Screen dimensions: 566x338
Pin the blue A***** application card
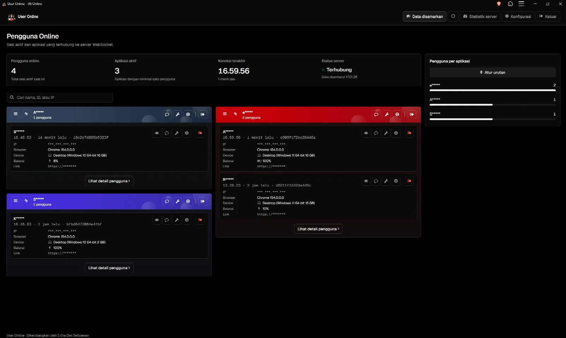26,114
